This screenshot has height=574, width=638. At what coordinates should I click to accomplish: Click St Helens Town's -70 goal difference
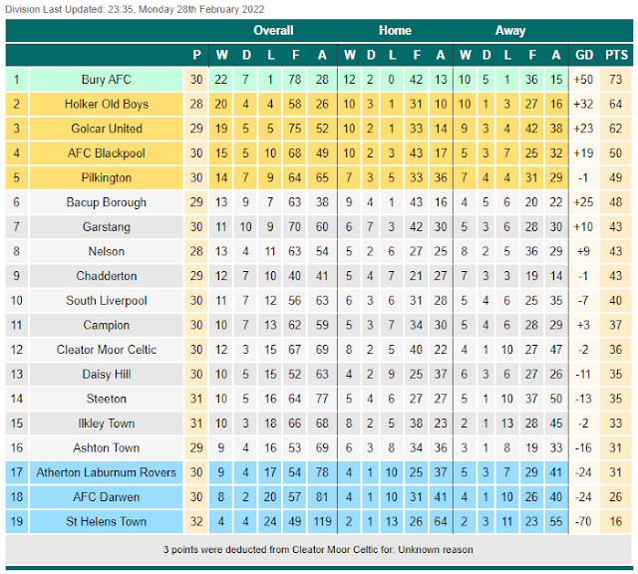click(x=583, y=521)
